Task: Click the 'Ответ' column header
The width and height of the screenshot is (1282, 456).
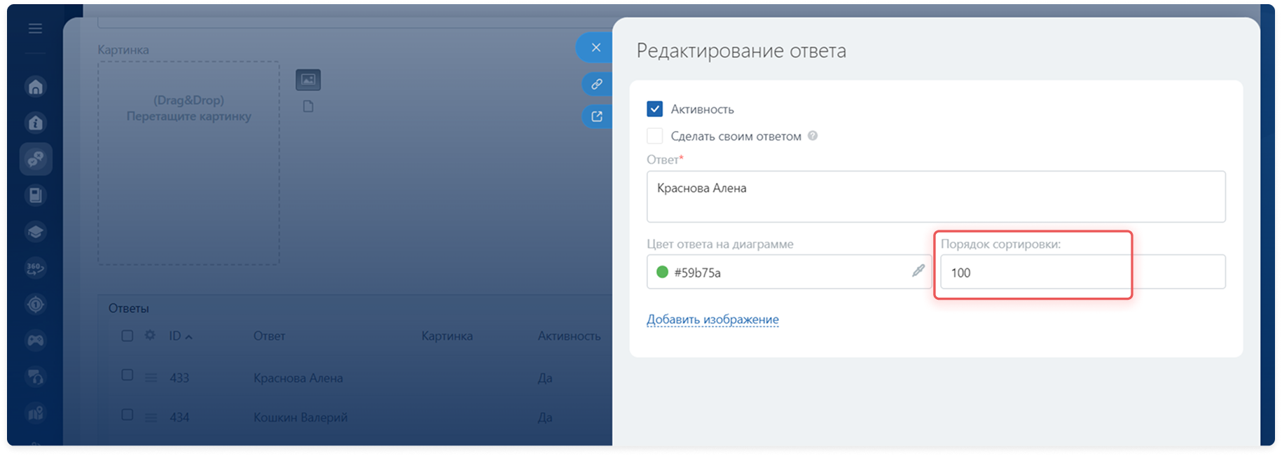Action: coord(269,336)
